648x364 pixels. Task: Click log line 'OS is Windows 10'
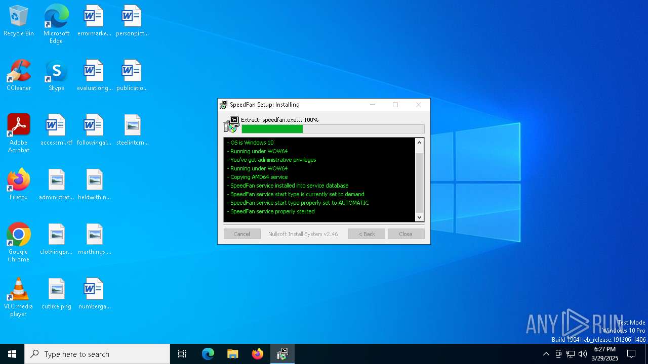[x=251, y=143]
